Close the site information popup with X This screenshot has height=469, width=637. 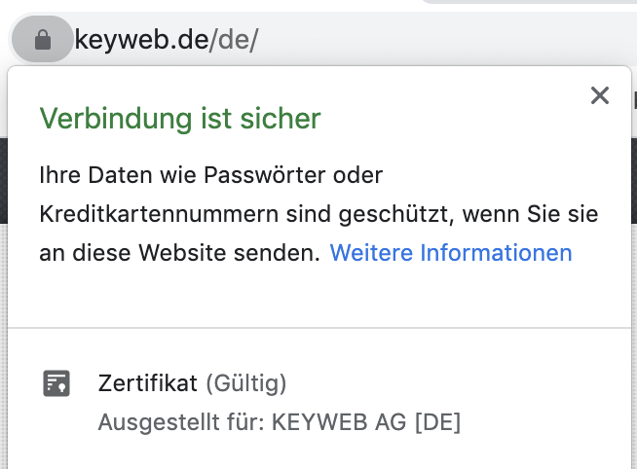pos(600,95)
